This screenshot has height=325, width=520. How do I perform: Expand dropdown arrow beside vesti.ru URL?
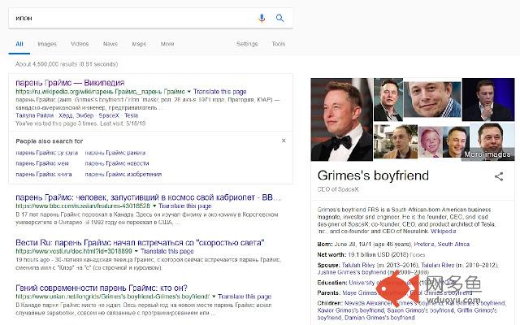136,251
